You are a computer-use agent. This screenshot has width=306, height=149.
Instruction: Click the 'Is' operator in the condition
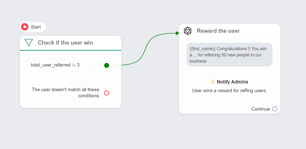(74, 65)
